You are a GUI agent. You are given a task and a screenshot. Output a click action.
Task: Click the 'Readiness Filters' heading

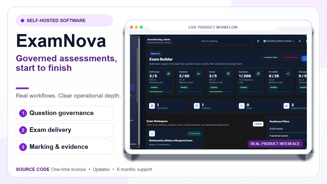280,122
